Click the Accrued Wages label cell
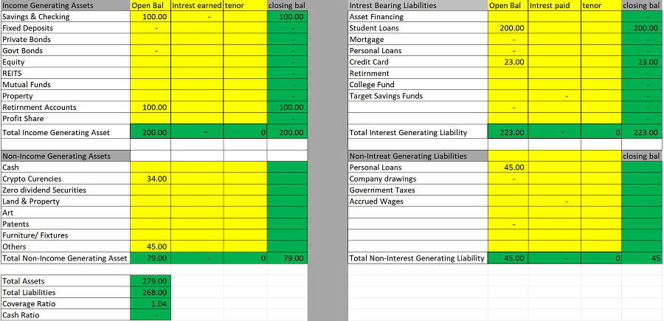 pyautogui.click(x=417, y=201)
